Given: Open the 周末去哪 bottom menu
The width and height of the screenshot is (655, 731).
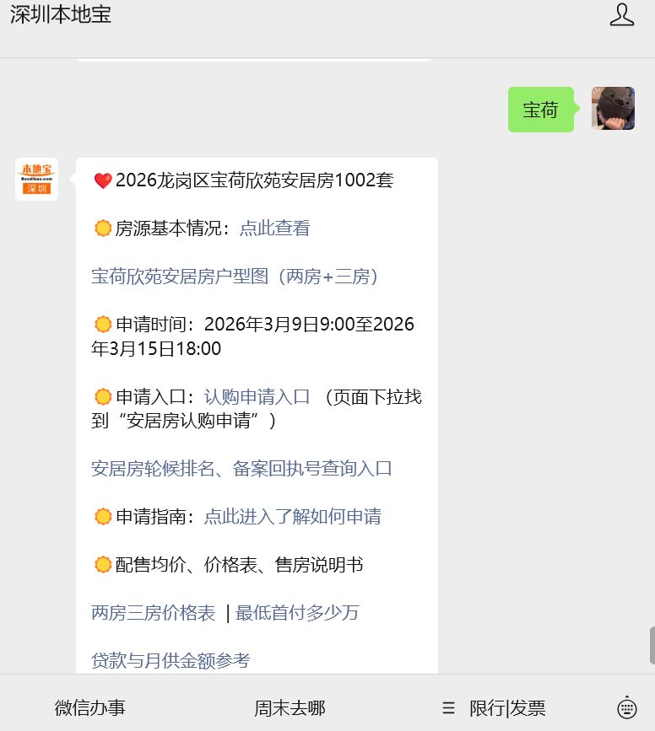Looking at the screenshot, I should 290,708.
